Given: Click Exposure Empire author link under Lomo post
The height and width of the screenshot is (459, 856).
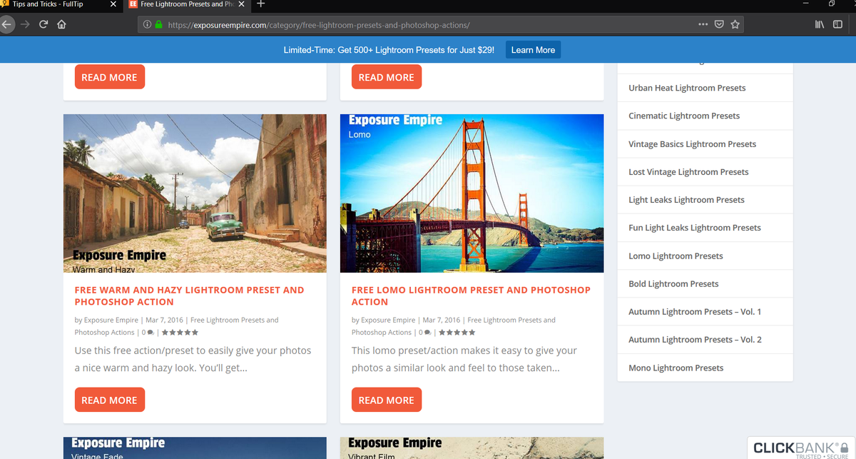Looking at the screenshot, I should 388,320.
